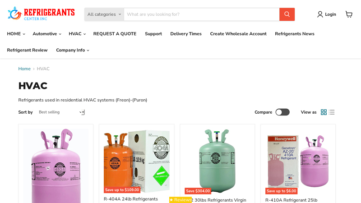Click the Refrigerants Center Inc logo
This screenshot has height=203, width=361.
tap(41, 14)
